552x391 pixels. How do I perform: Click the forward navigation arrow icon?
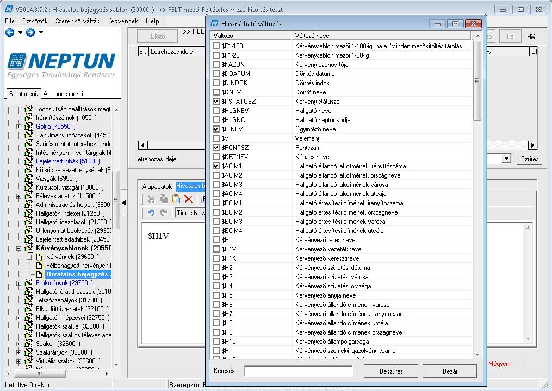[x=30, y=33]
